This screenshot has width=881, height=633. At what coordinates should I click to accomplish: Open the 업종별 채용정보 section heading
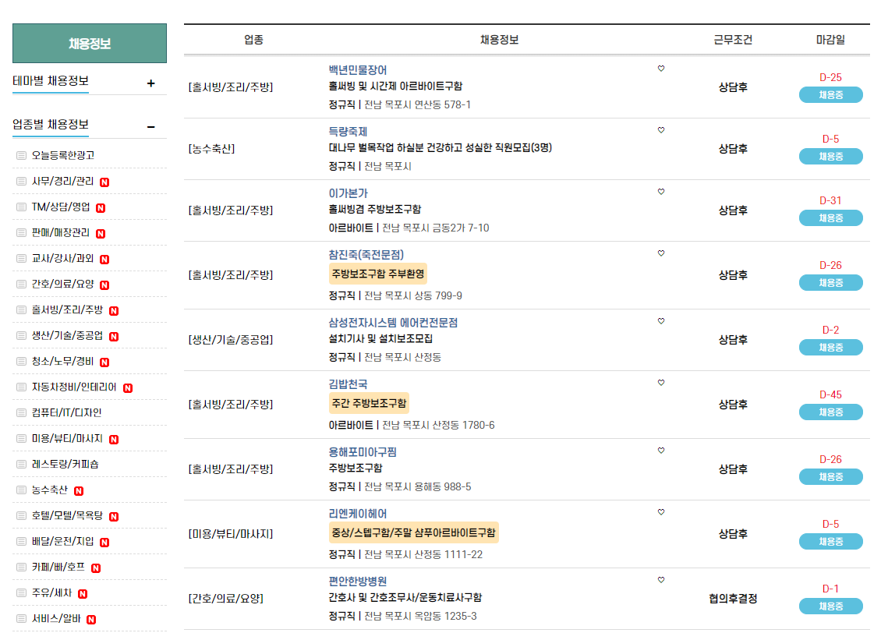[x=51, y=125]
